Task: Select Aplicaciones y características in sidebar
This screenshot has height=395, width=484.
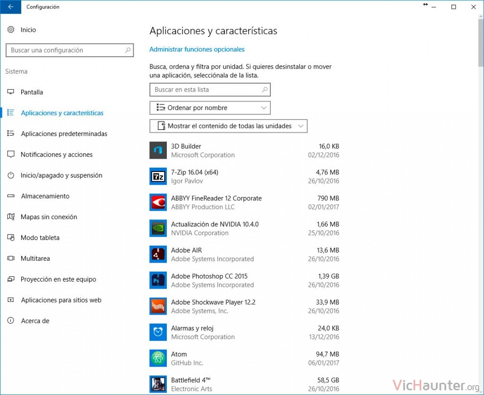Action: pos(62,113)
